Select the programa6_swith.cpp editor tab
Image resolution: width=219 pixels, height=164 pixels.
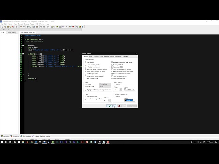pyautogui.click(x=27, y=32)
